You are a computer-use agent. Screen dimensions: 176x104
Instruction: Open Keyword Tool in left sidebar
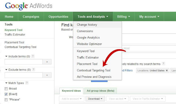point(13,30)
